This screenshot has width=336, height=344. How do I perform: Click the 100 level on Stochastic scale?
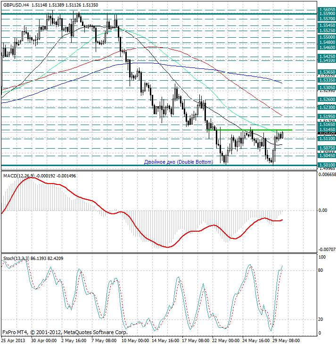click(322, 257)
